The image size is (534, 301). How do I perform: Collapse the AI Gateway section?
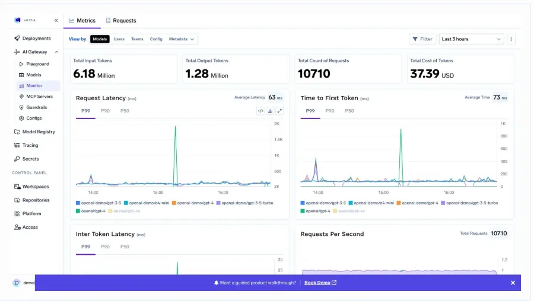click(x=56, y=52)
